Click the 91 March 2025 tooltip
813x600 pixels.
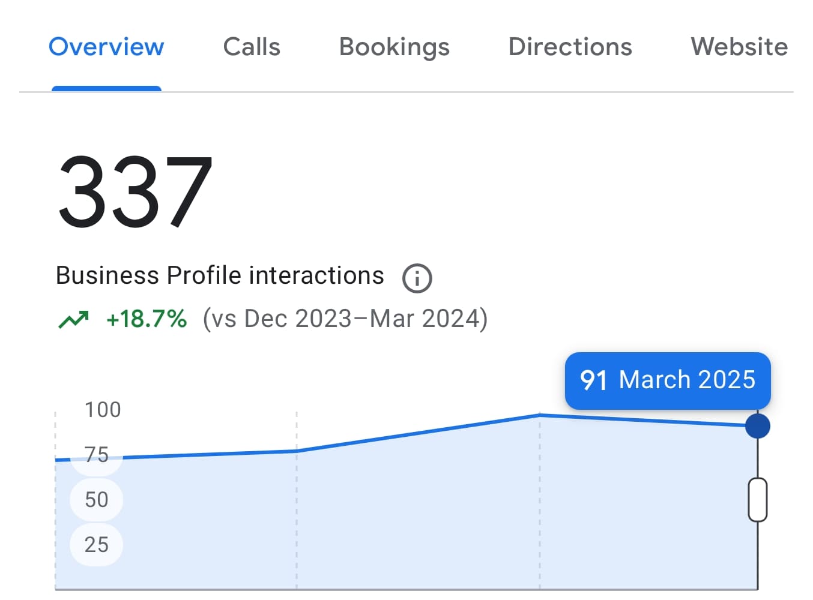pos(667,380)
